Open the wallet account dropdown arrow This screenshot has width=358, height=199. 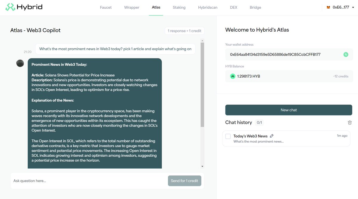(353, 7)
